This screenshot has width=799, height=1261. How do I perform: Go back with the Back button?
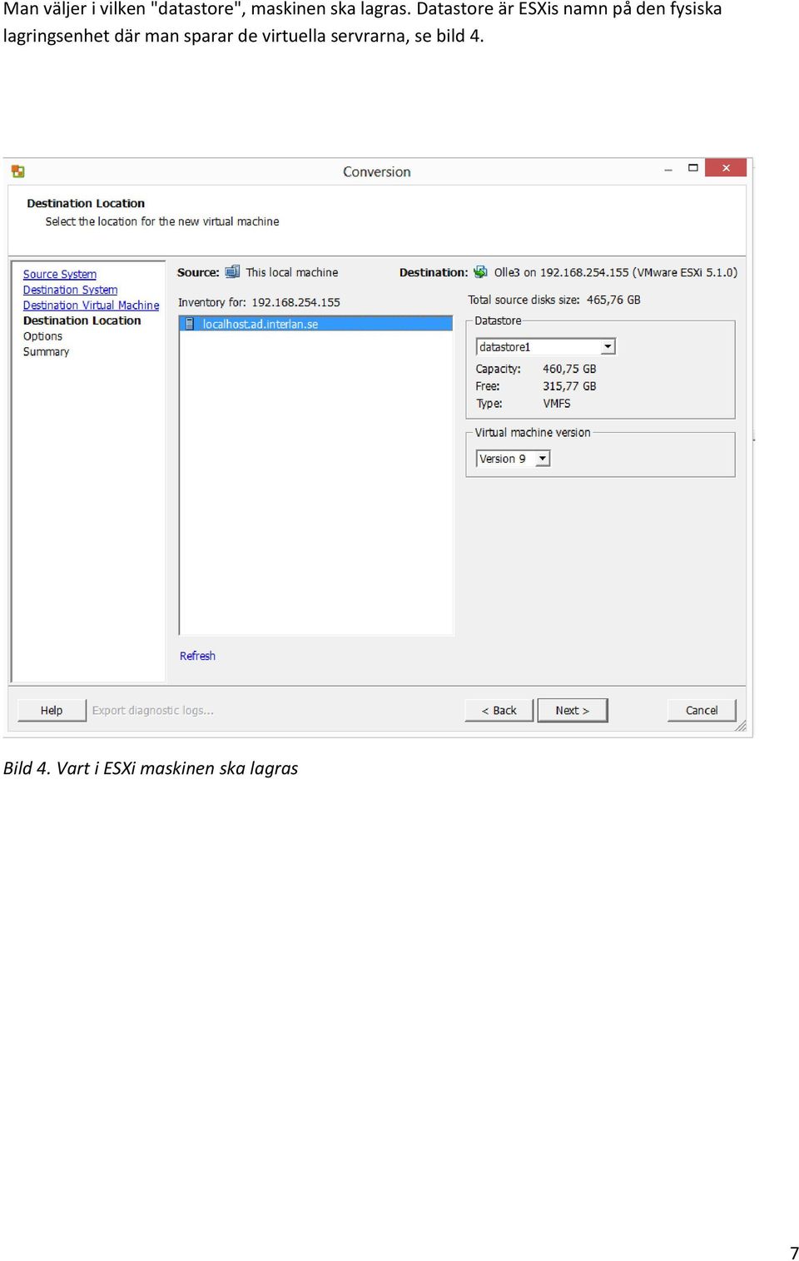pyautogui.click(x=499, y=710)
